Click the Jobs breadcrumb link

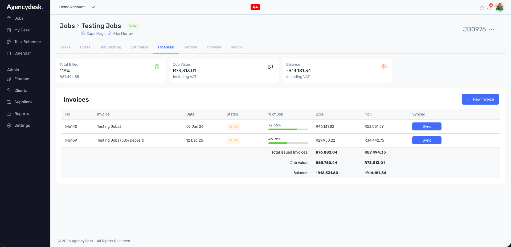67,26
